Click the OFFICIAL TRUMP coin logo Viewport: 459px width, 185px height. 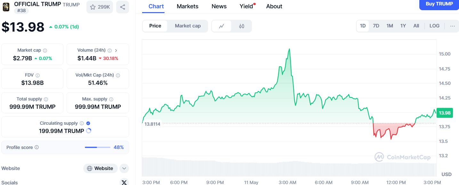(6, 7)
